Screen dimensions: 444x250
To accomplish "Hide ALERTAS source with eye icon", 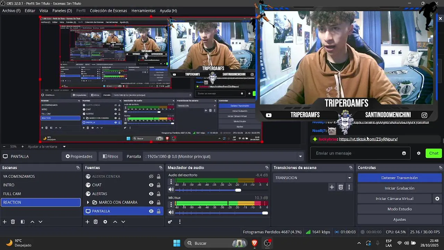I will click(151, 194).
